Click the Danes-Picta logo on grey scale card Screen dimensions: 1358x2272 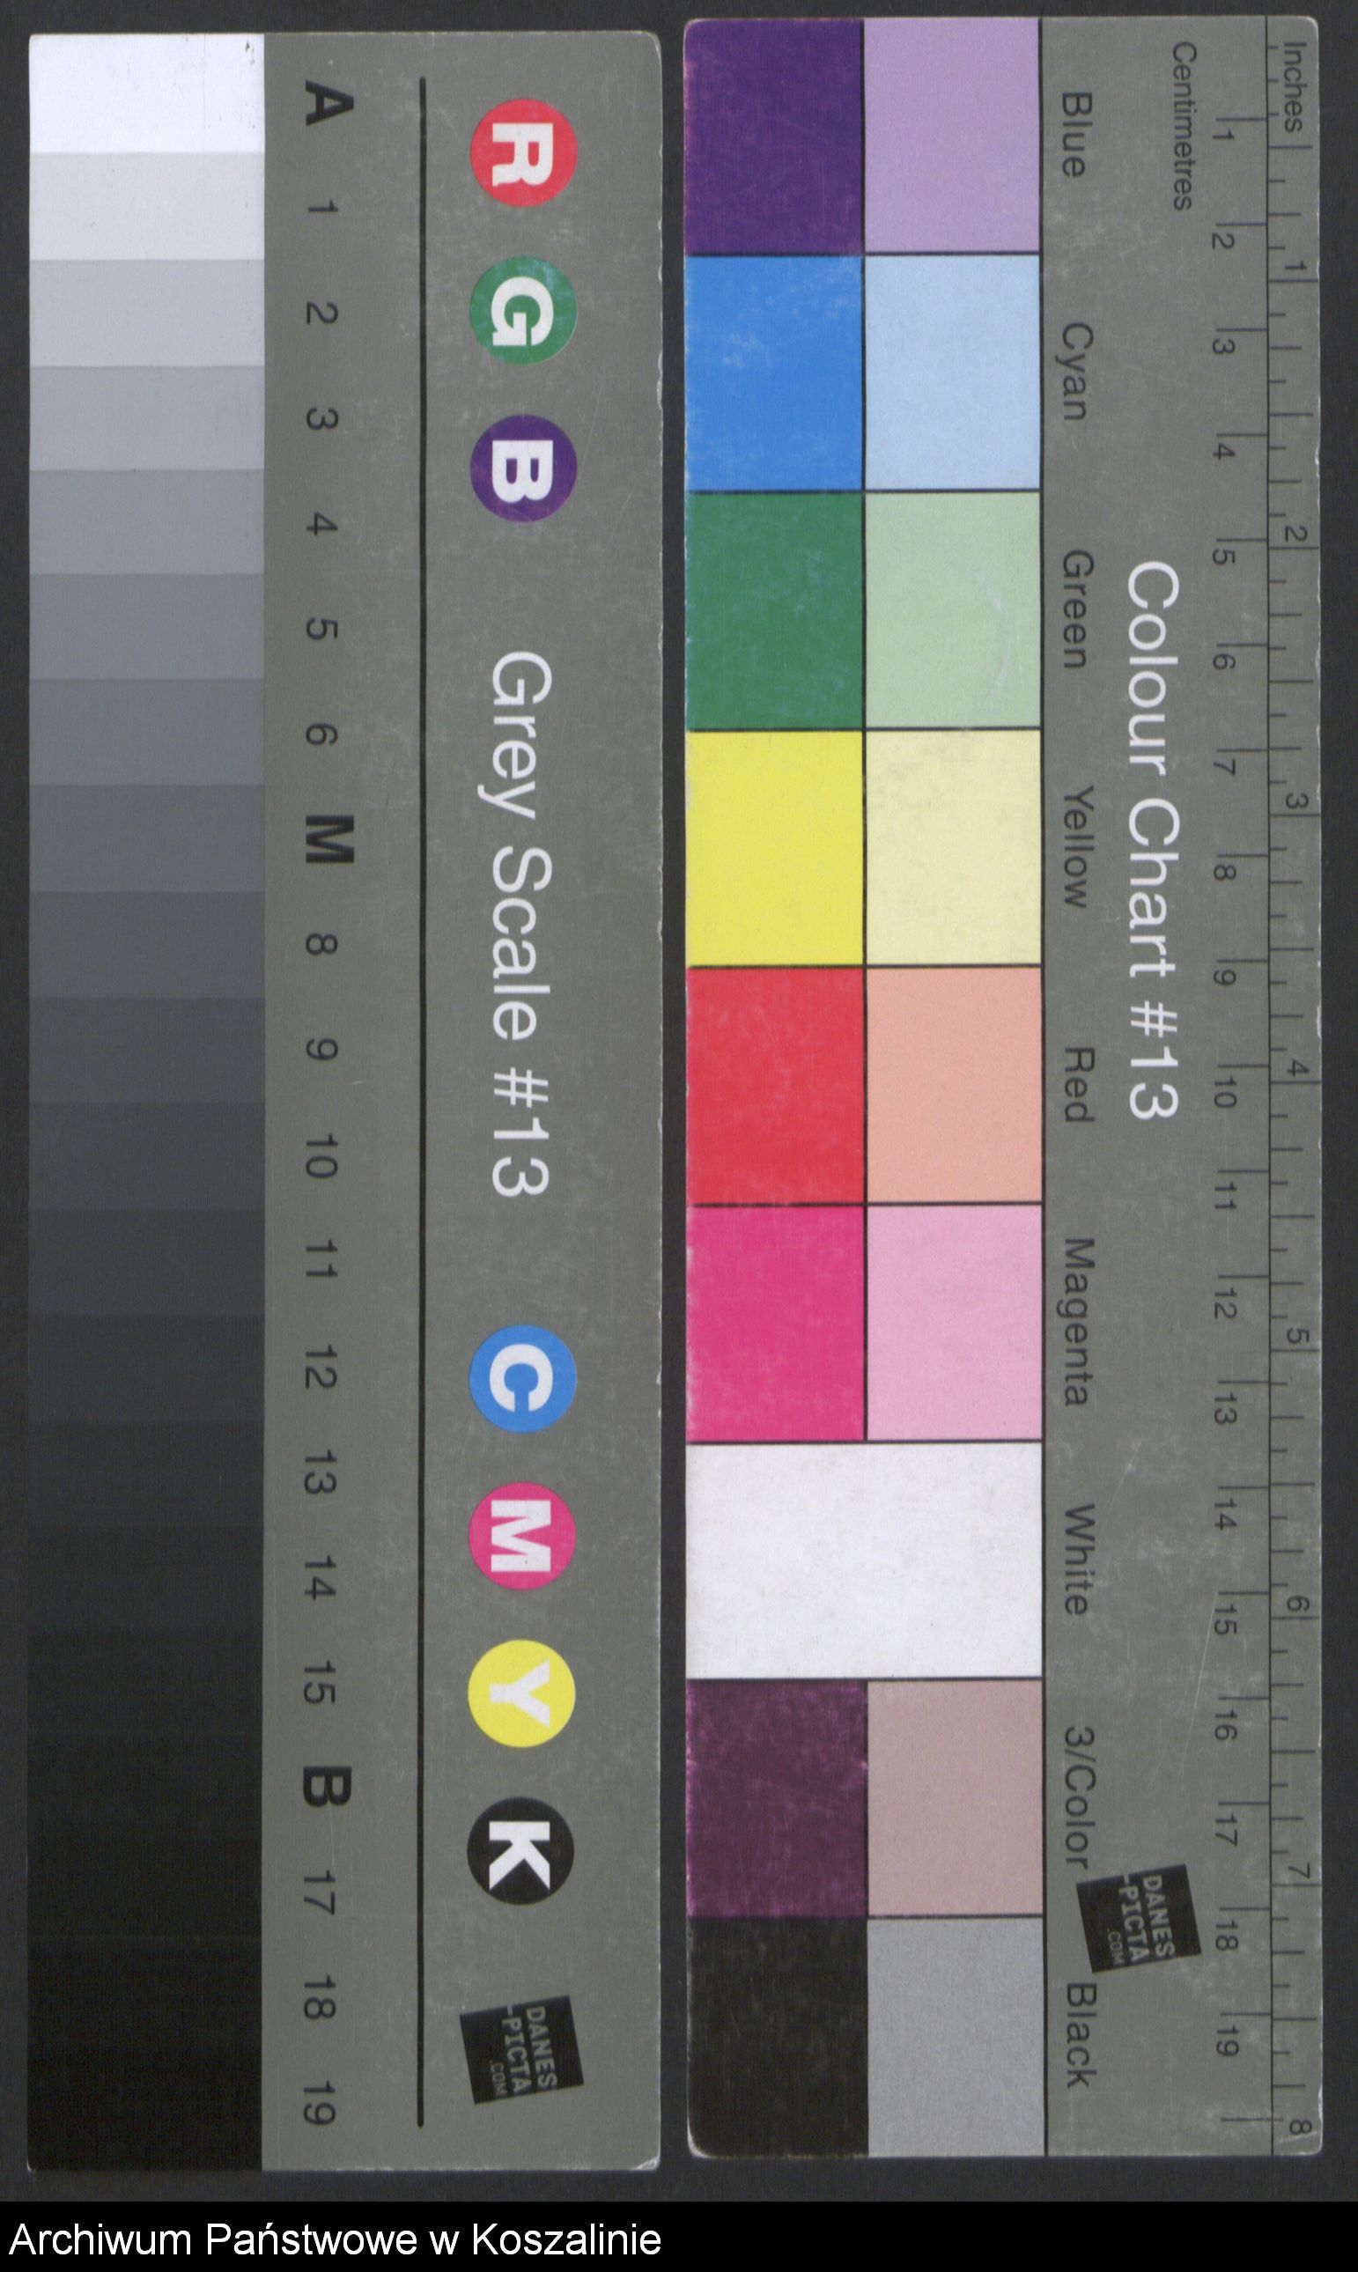coord(521,2048)
